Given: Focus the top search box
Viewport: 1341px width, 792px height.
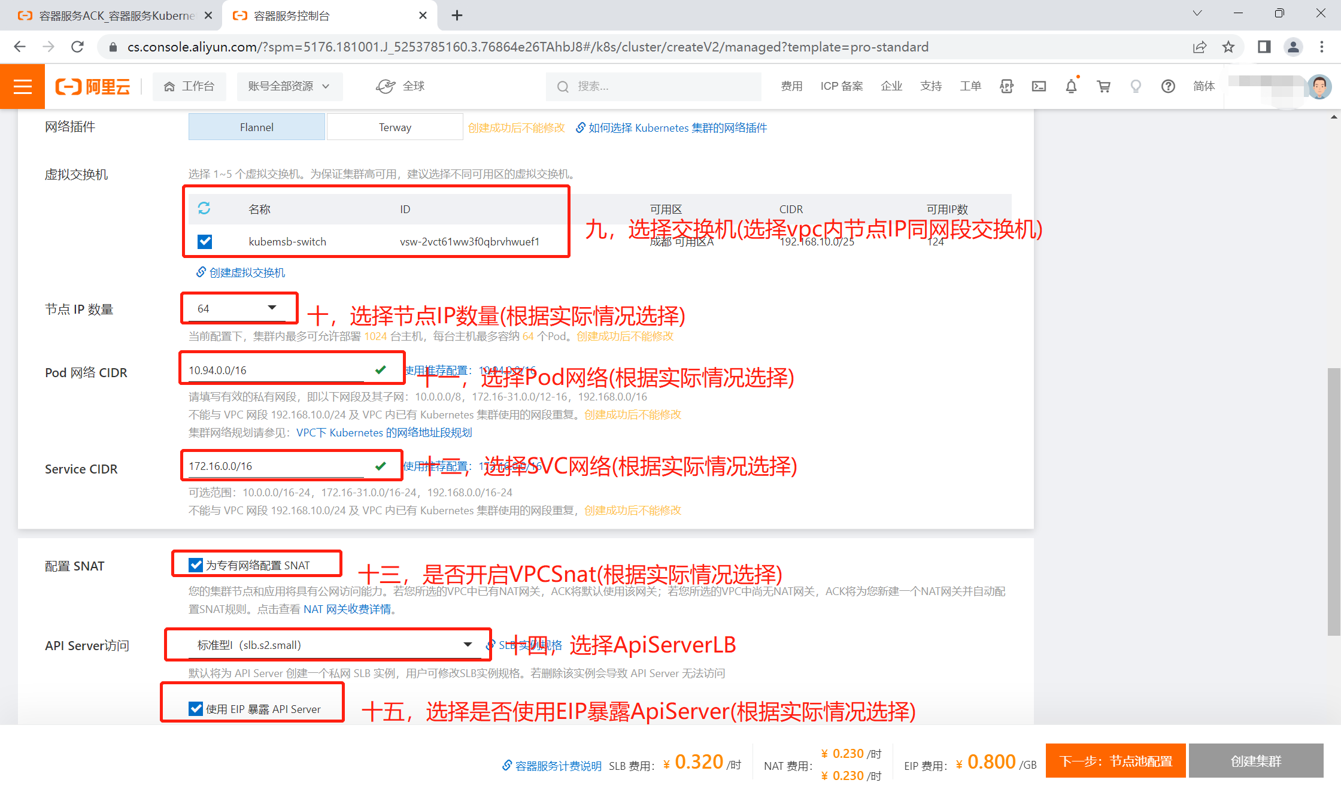Looking at the screenshot, I should (653, 87).
